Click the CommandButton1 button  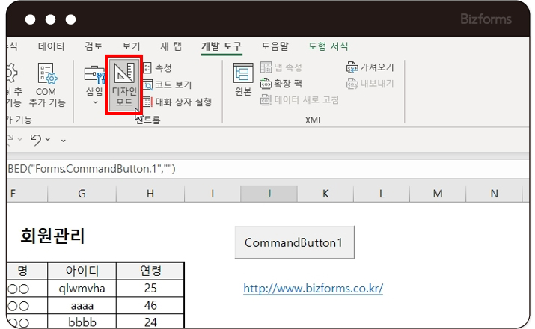295,242
